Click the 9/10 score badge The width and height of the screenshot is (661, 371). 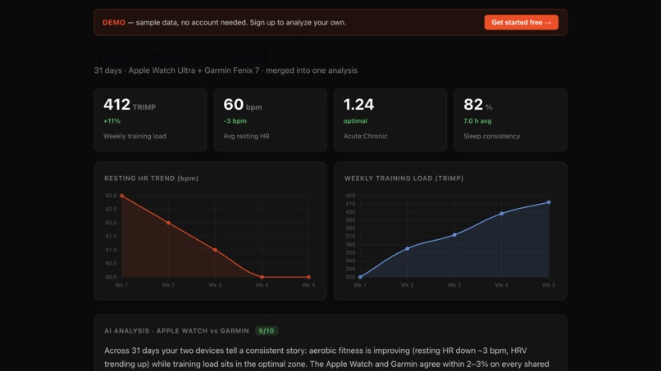tap(267, 331)
